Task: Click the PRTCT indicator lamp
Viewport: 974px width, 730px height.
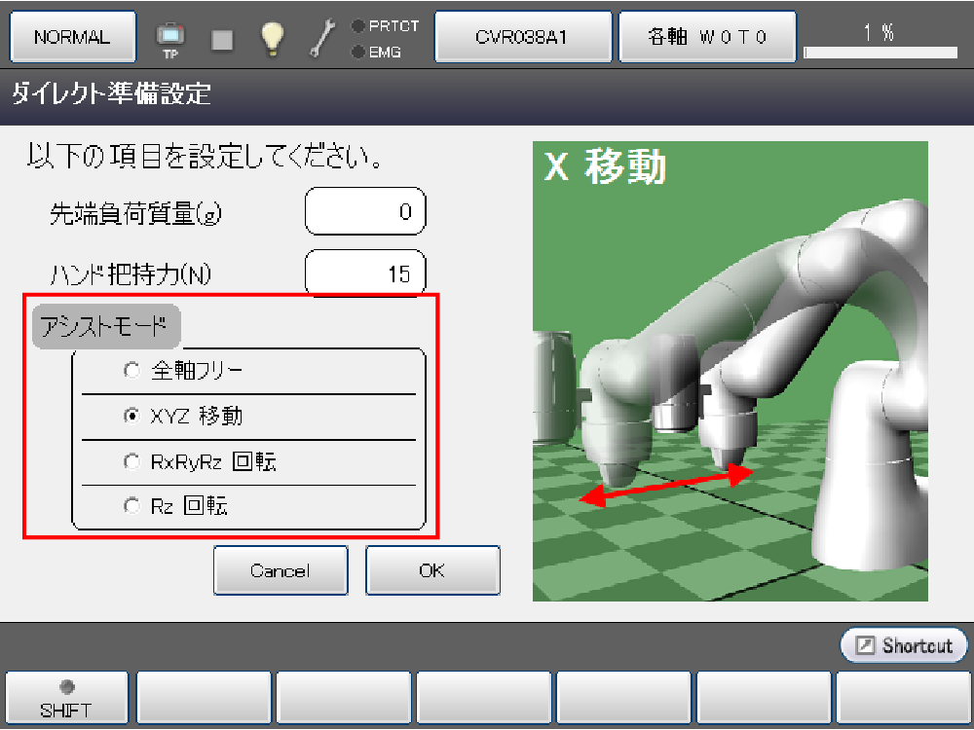Action: click(358, 26)
